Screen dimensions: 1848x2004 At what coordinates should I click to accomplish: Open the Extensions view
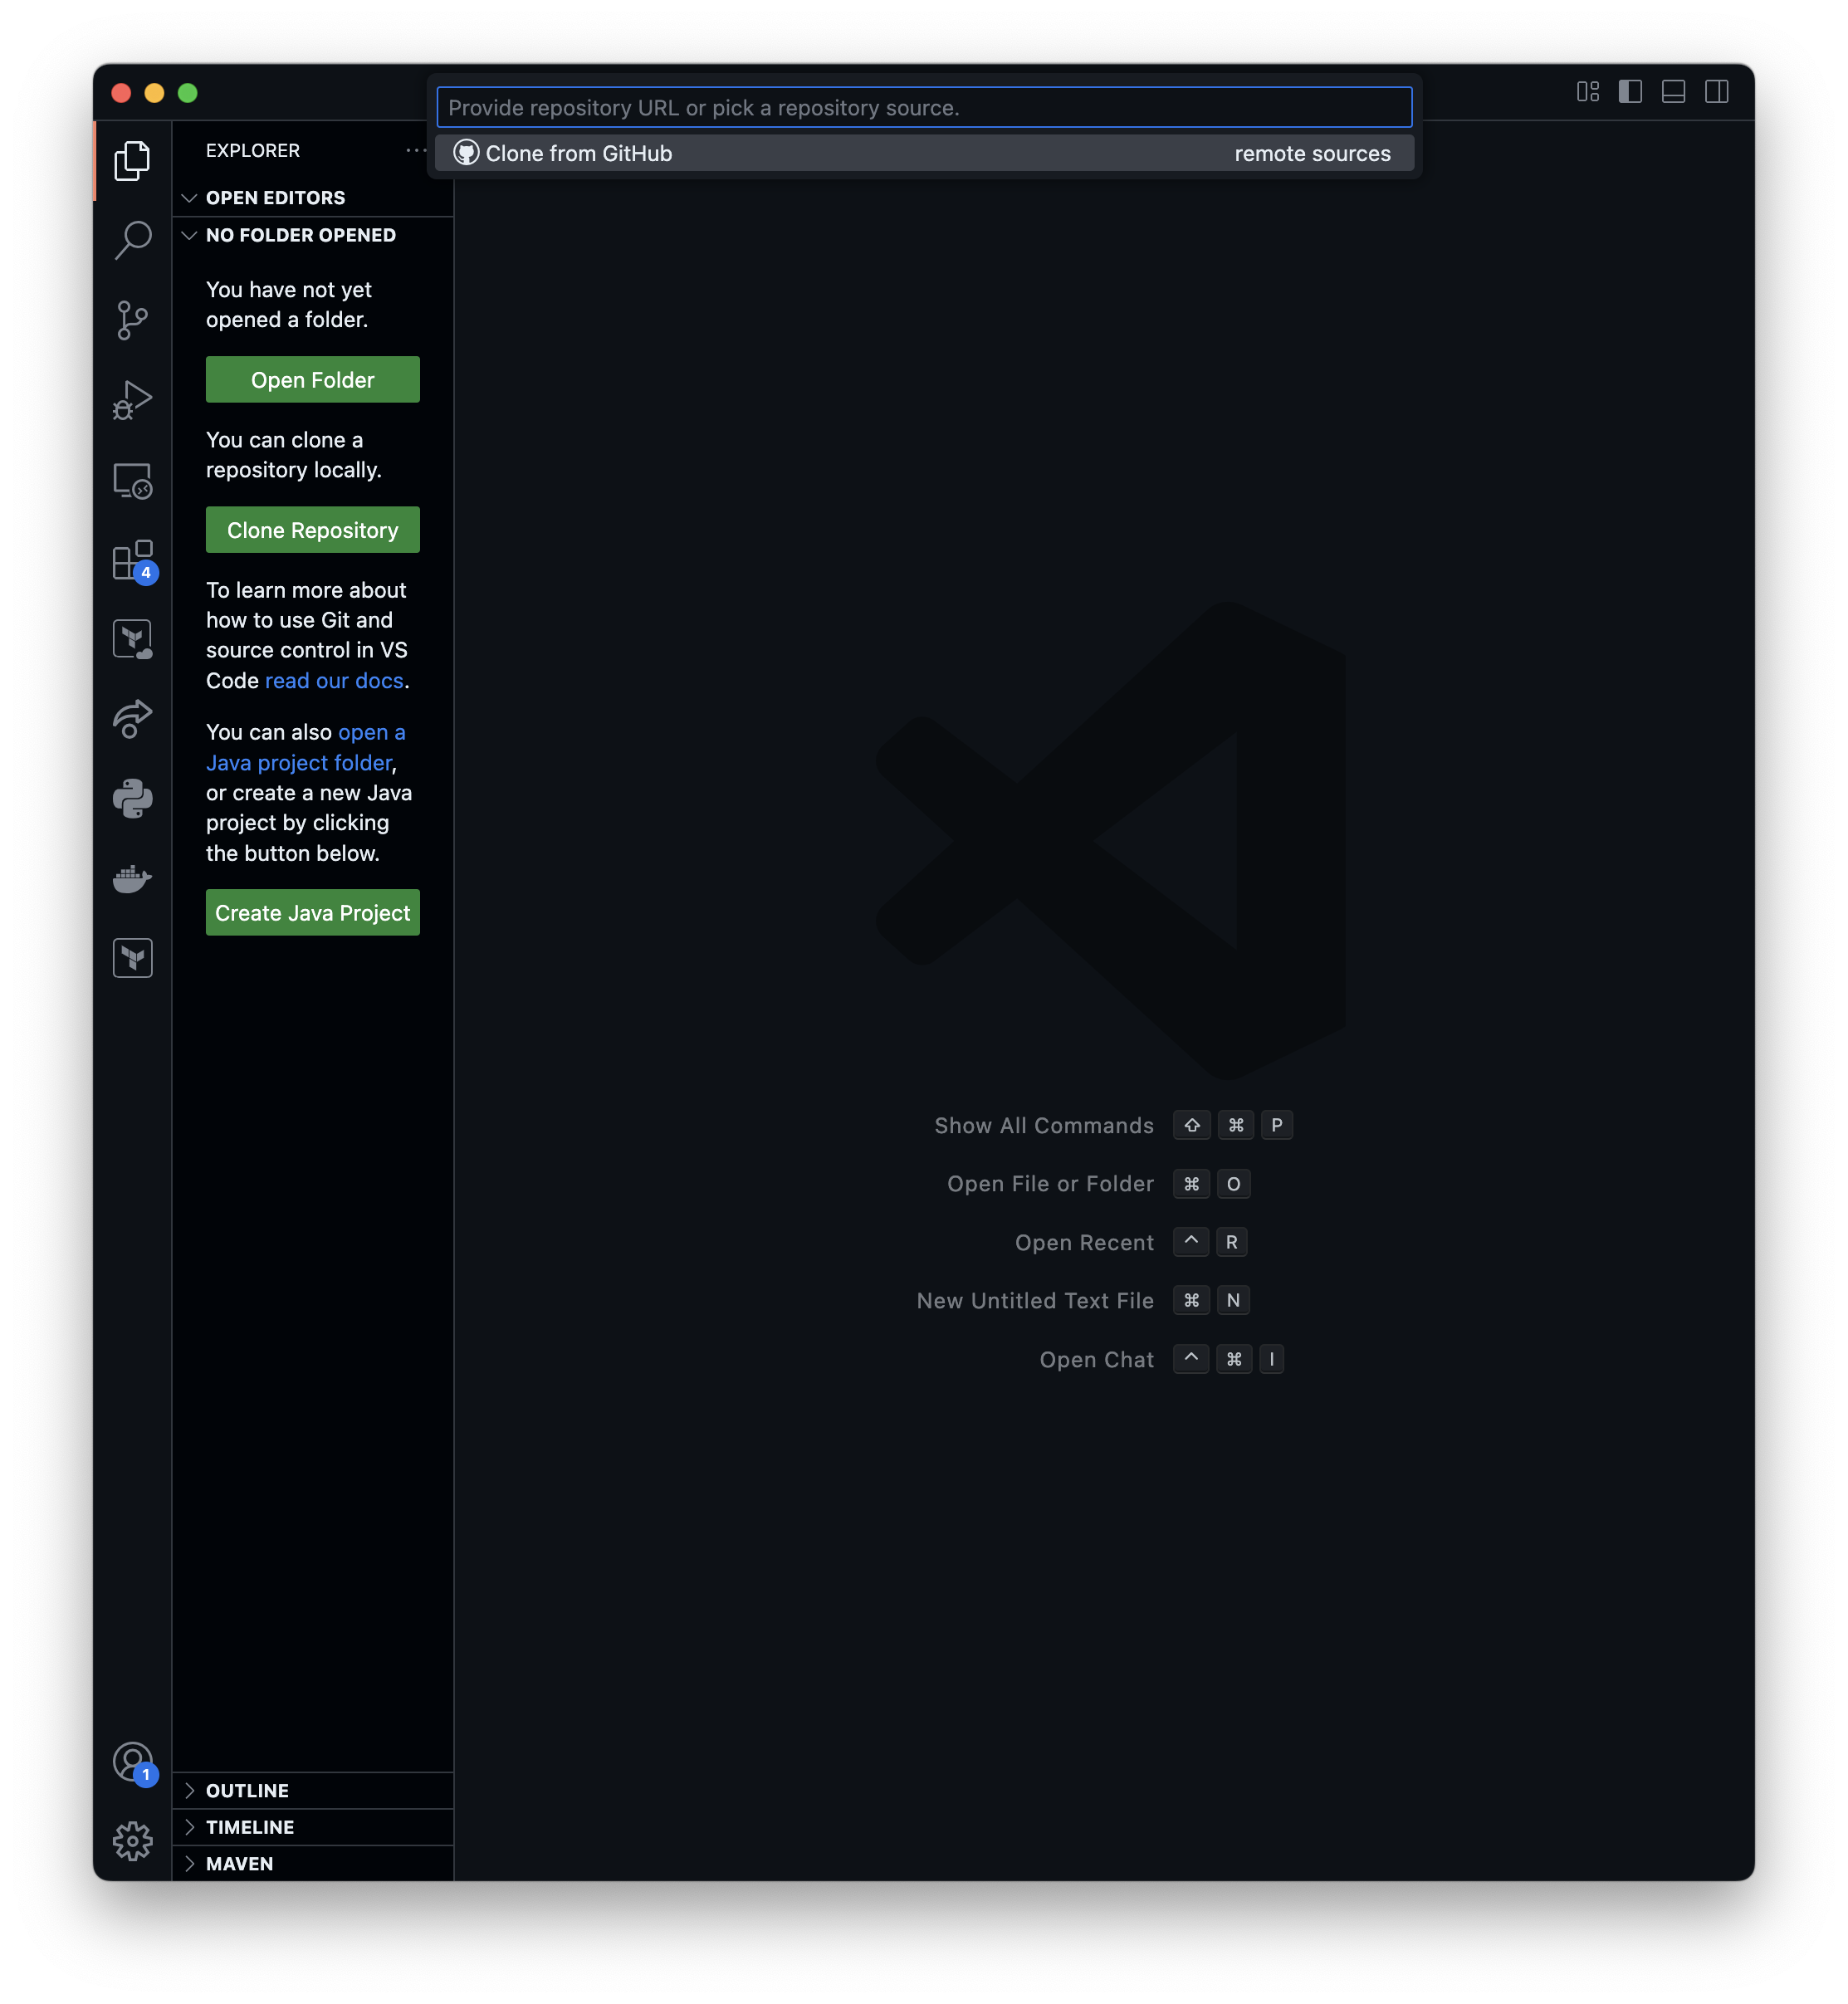tap(132, 561)
